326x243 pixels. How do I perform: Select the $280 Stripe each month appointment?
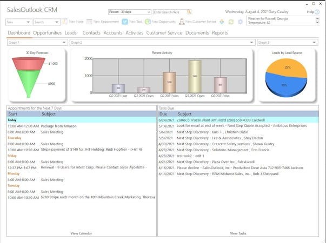tap(82, 197)
